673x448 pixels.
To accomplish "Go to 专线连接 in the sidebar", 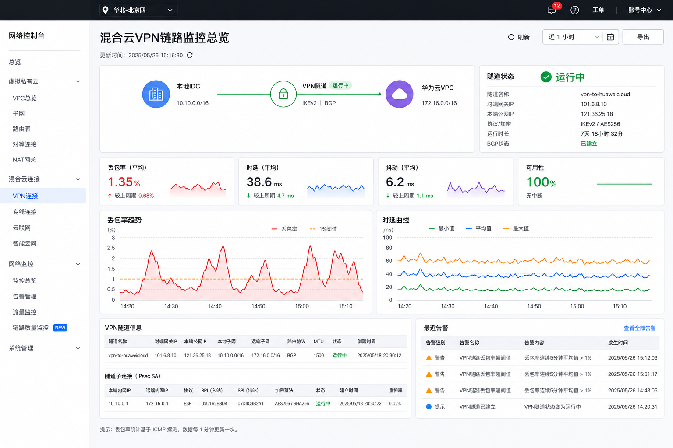I will [25, 212].
